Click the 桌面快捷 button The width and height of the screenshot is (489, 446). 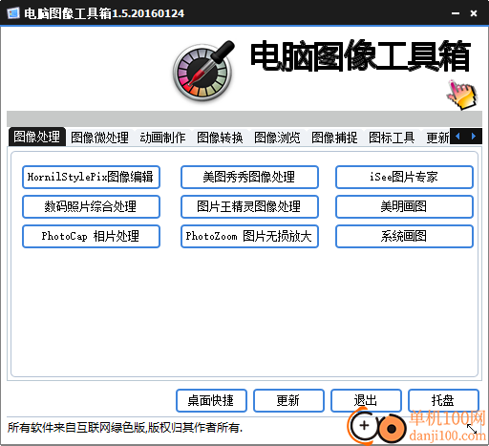pyautogui.click(x=211, y=400)
